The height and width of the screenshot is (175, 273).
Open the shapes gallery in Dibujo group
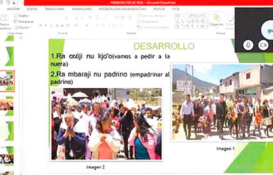coord(191,21)
